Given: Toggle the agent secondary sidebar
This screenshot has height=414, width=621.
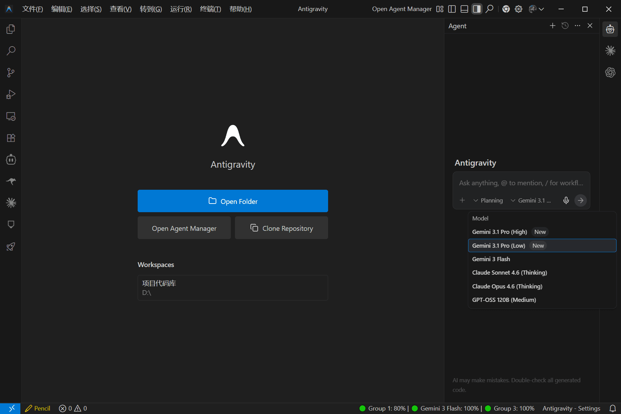Looking at the screenshot, I should tap(477, 9).
